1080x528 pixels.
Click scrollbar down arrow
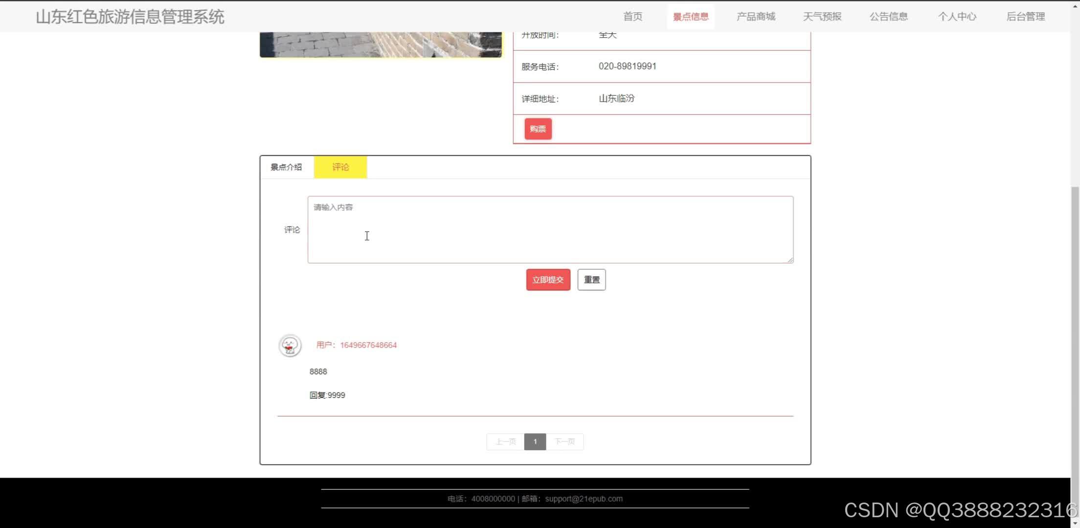tap(1075, 524)
